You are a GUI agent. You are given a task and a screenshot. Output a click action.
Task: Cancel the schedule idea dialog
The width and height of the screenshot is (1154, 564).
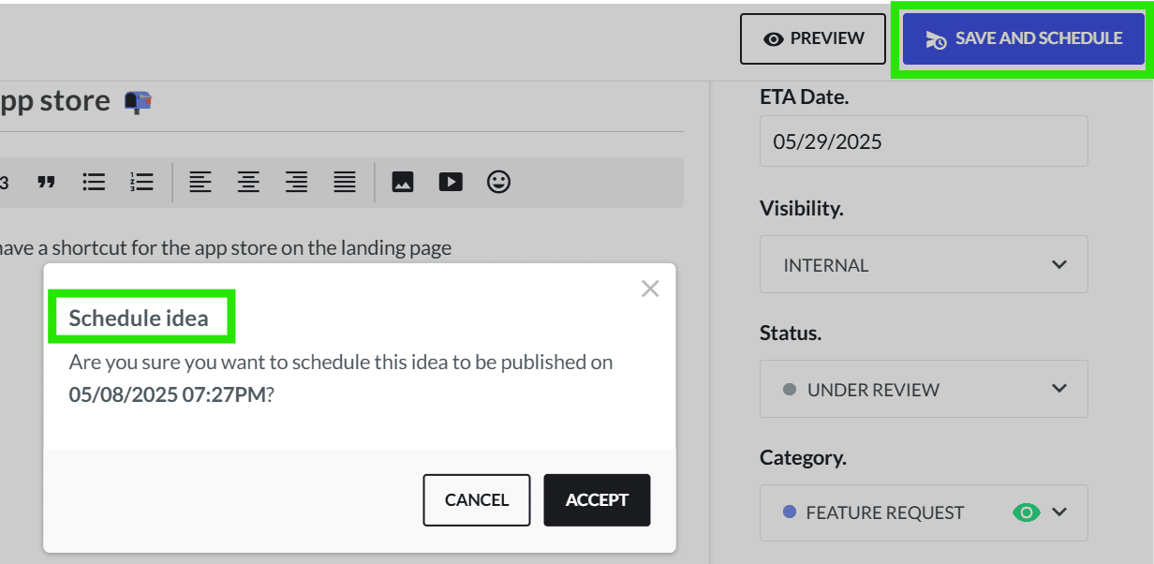coord(477,500)
